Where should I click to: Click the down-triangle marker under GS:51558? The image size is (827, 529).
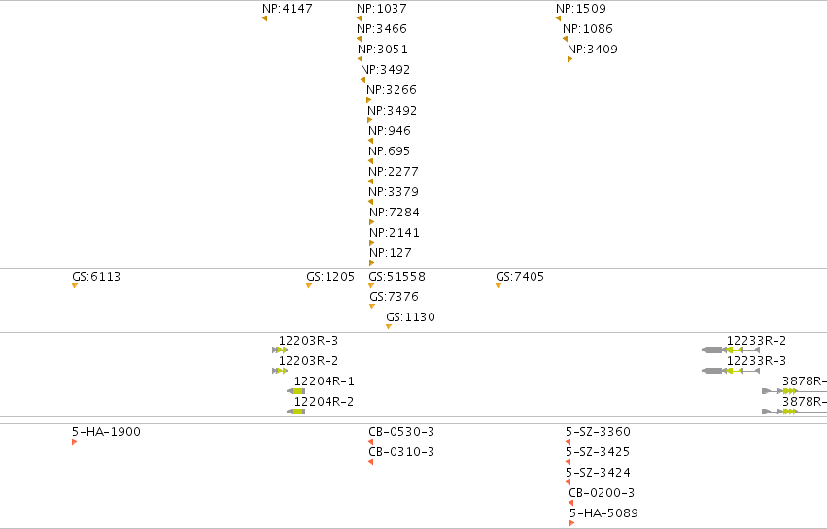click(x=371, y=286)
